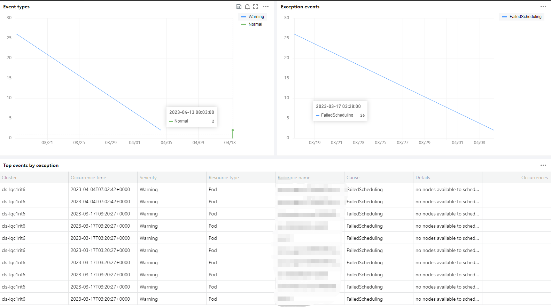Click the green Normal data point on 04/13
Image resolution: width=551 pixels, height=308 pixels.
tap(233, 130)
